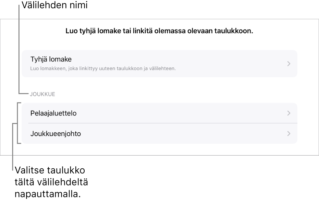The height and width of the screenshot is (201, 319).
Task: Click the Pelaajaluettelo row disclosure indicator
Action: [290, 113]
